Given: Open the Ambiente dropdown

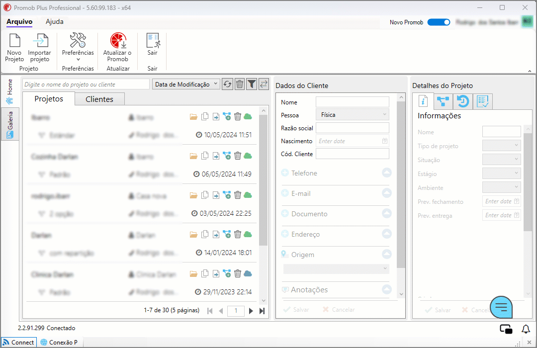Looking at the screenshot, I should coord(501,187).
